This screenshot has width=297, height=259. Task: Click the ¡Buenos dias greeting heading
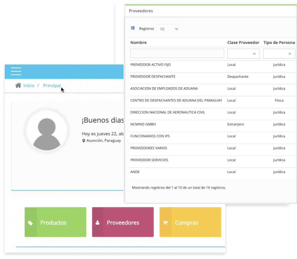point(103,120)
